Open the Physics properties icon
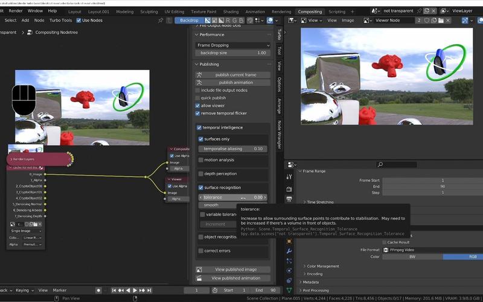The height and width of the screenshot is (302, 483). 289,271
